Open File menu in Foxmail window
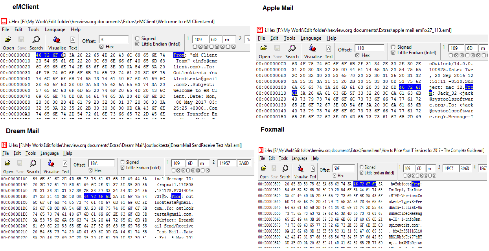Viewport: 489px width, 251px height. (x=262, y=158)
